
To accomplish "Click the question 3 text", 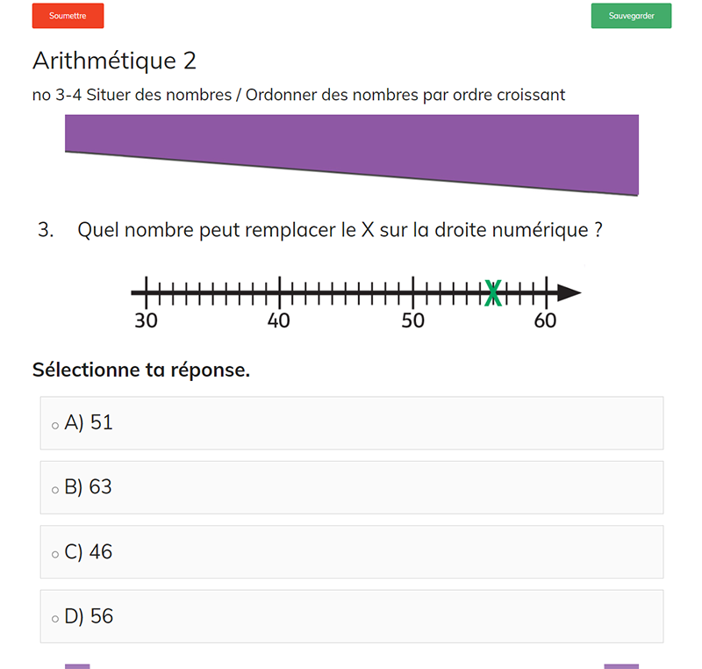I will pyautogui.click(x=340, y=231).
